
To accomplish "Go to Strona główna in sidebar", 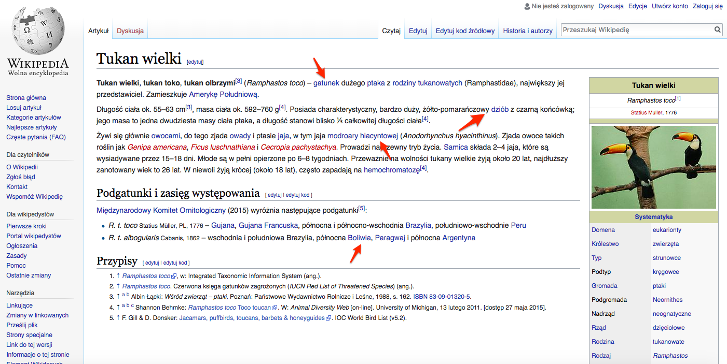I will pyautogui.click(x=26, y=98).
